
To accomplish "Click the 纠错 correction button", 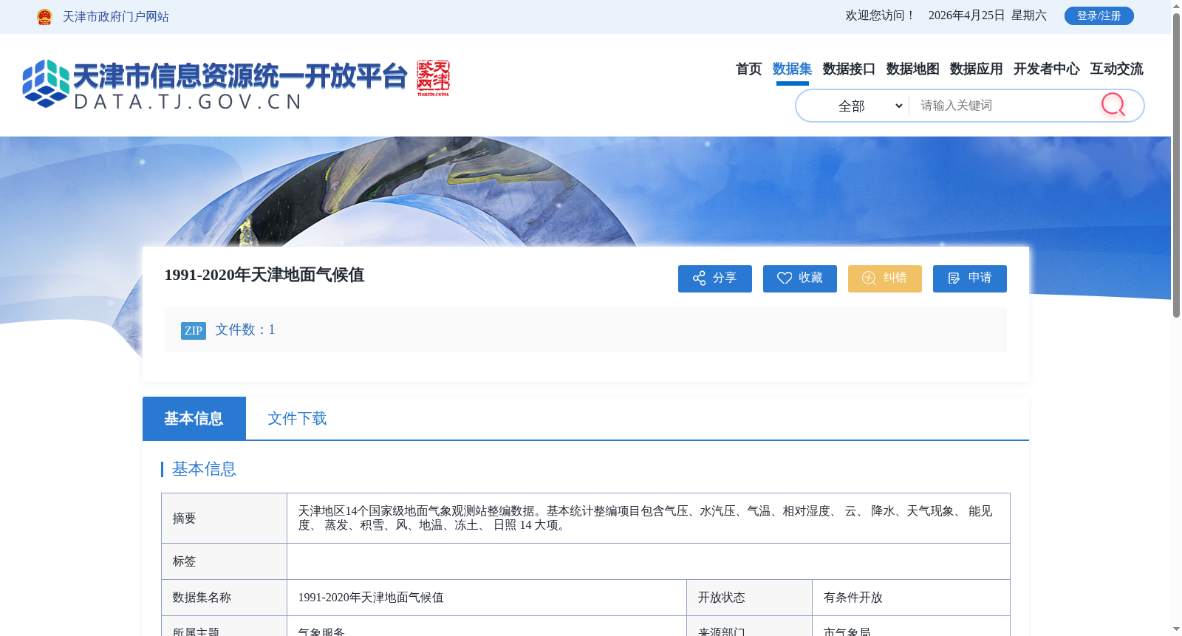I will click(885, 278).
